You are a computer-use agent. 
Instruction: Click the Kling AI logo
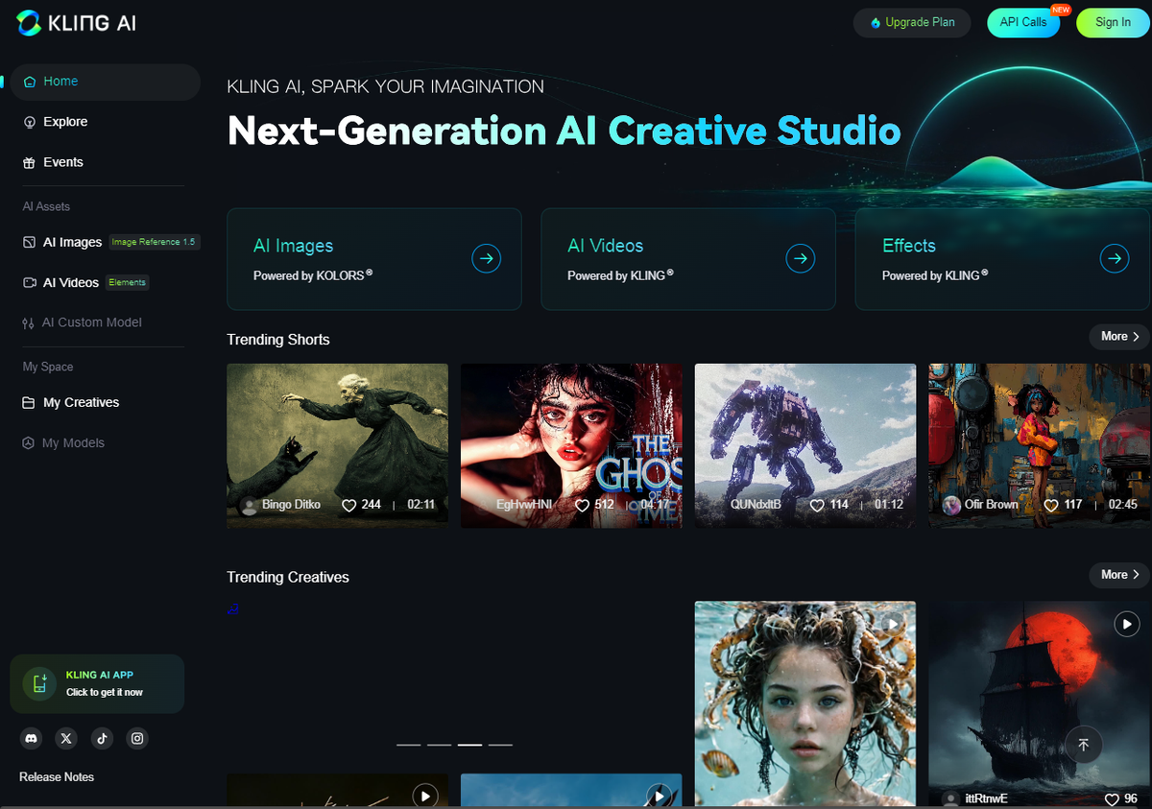tap(77, 22)
